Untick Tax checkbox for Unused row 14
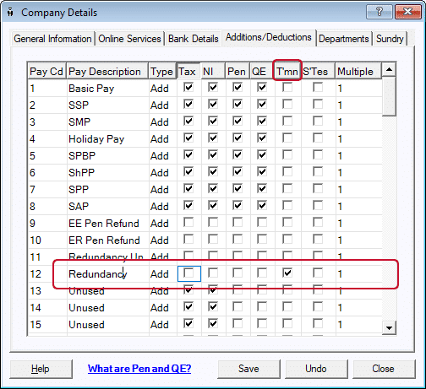The image size is (426, 389). click(x=188, y=306)
